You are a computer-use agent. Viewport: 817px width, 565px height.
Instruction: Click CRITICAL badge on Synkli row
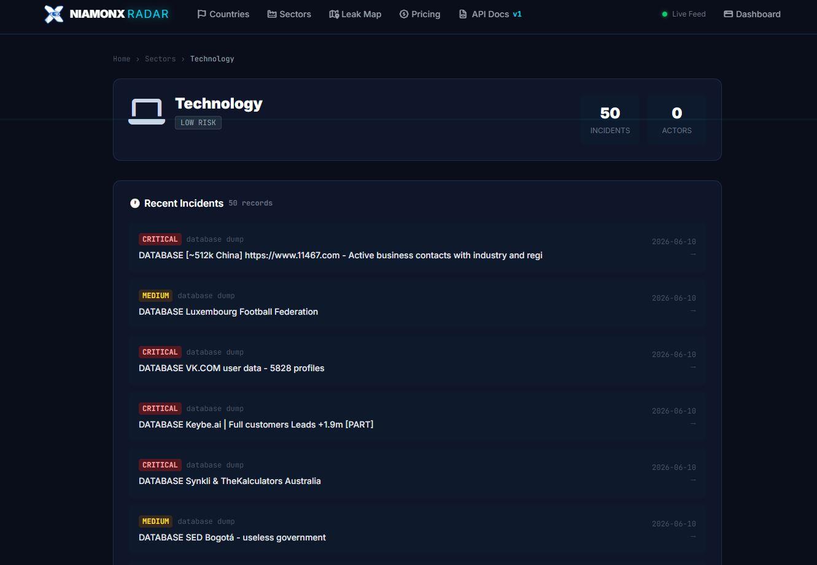point(160,465)
